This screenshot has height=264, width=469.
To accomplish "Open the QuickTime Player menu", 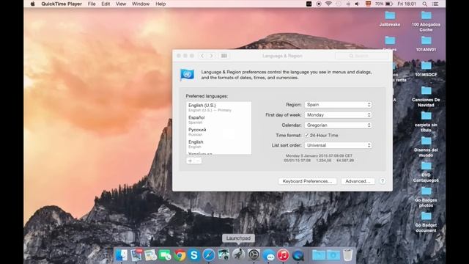I will click(62, 4).
